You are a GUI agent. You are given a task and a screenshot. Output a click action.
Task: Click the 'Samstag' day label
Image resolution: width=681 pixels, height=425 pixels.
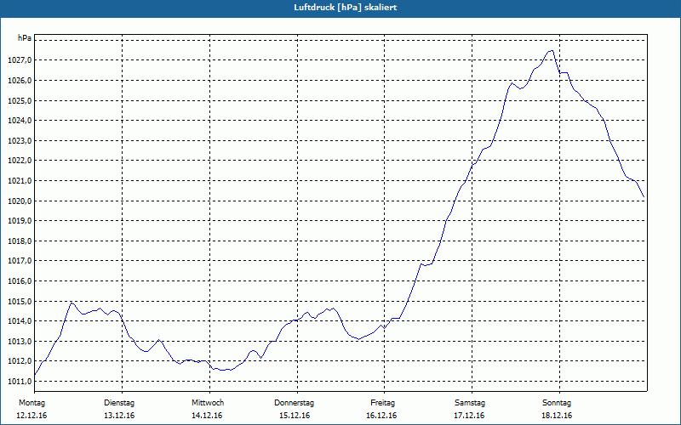(x=470, y=403)
